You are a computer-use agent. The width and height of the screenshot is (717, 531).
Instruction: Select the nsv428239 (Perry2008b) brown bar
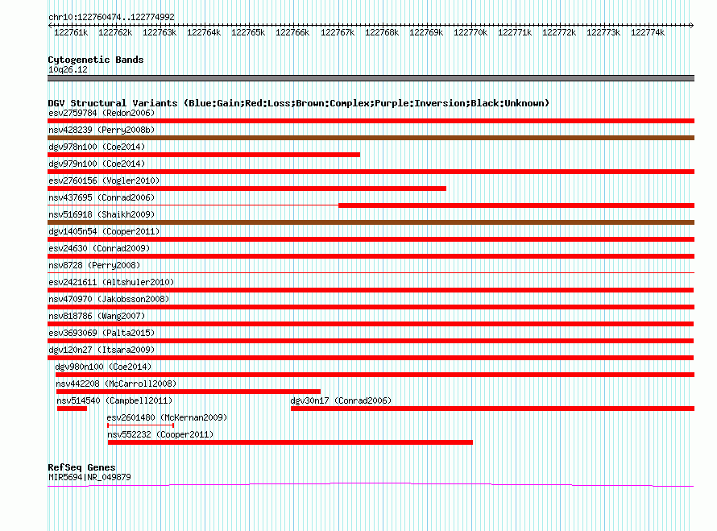pyautogui.click(x=371, y=138)
